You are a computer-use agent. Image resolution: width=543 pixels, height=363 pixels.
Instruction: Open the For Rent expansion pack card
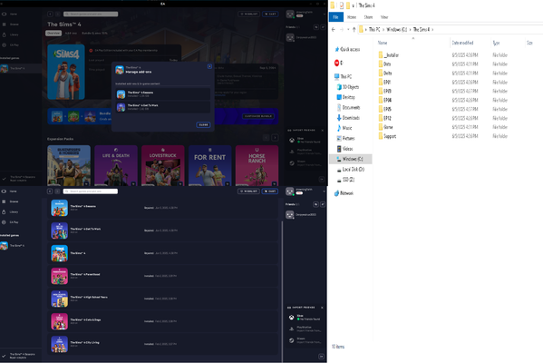(210, 165)
